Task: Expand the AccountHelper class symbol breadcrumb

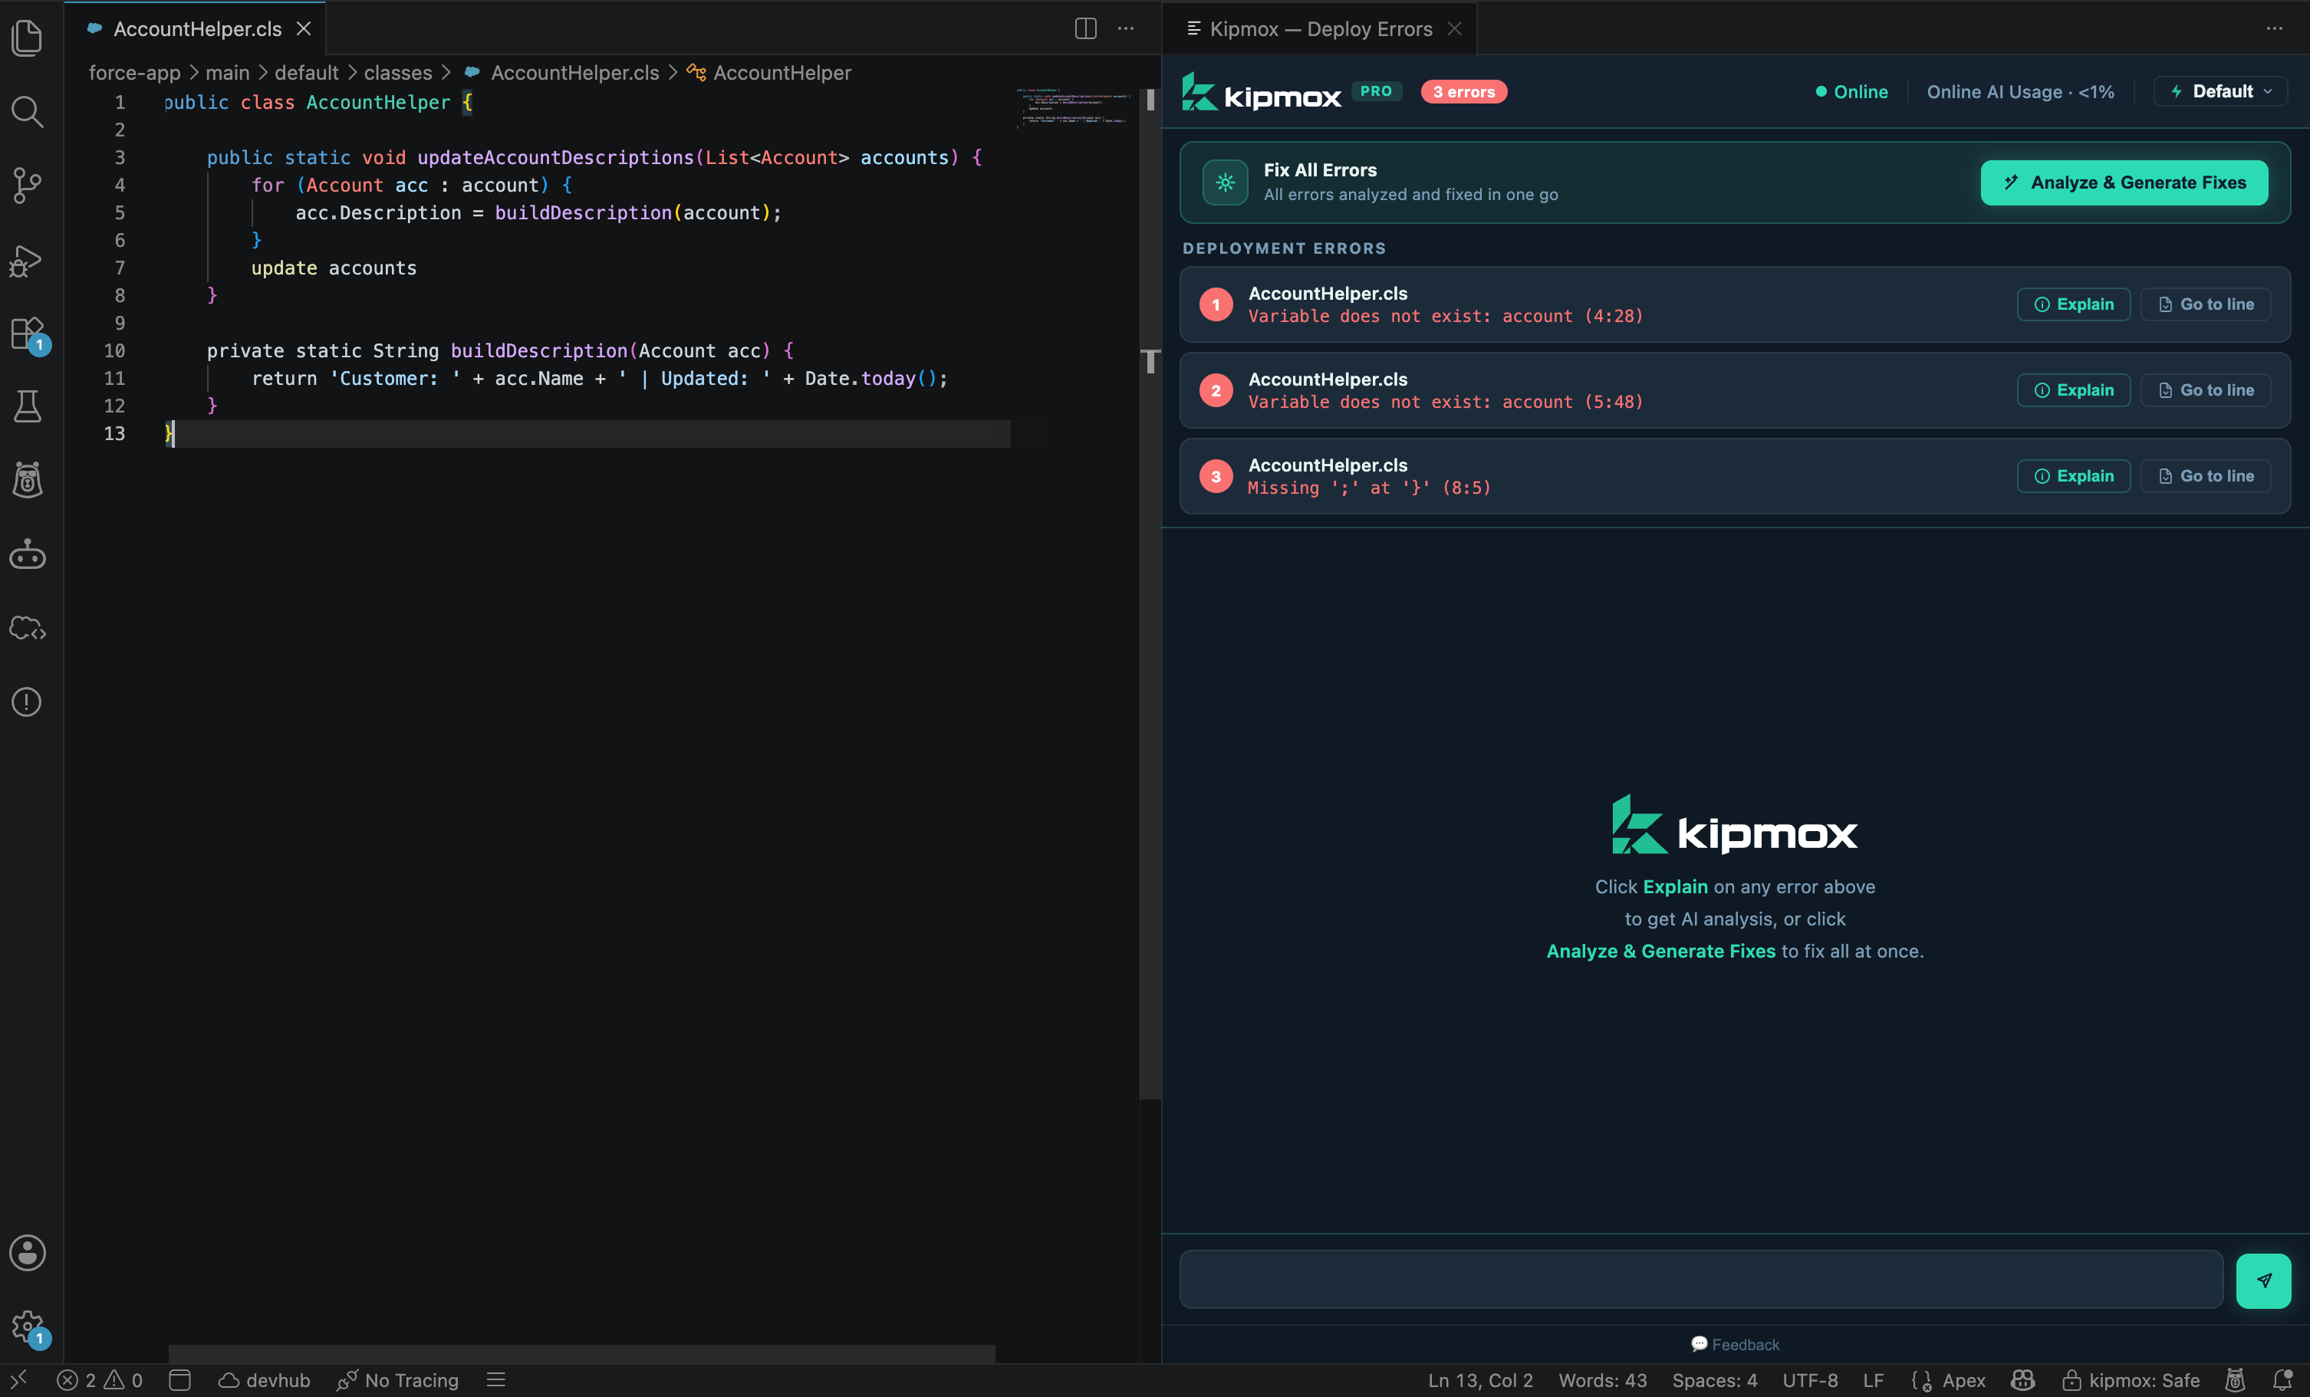Action: pyautogui.click(x=770, y=72)
